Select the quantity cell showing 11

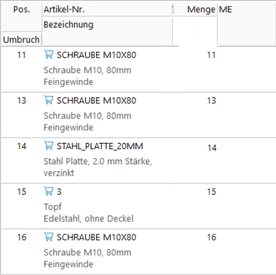click(x=212, y=55)
